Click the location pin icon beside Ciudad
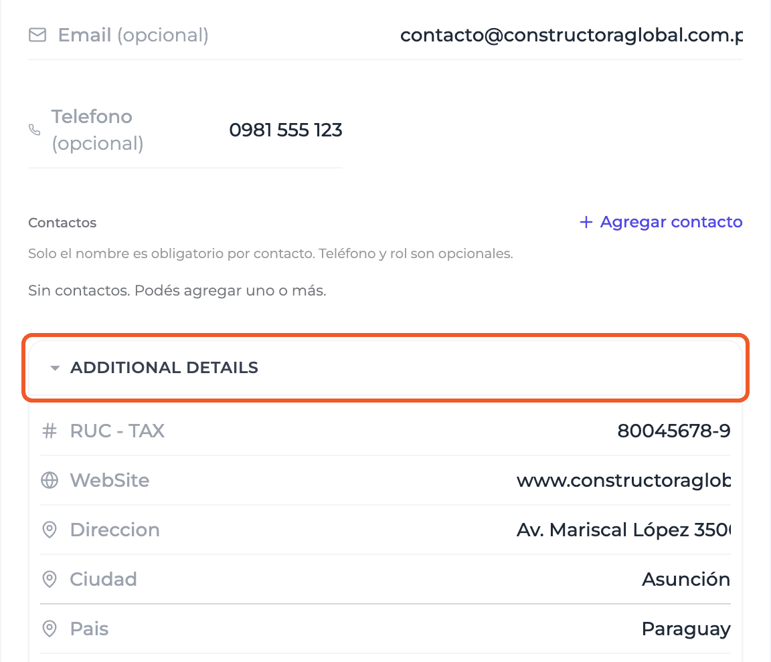The width and height of the screenshot is (771, 662). 49,580
